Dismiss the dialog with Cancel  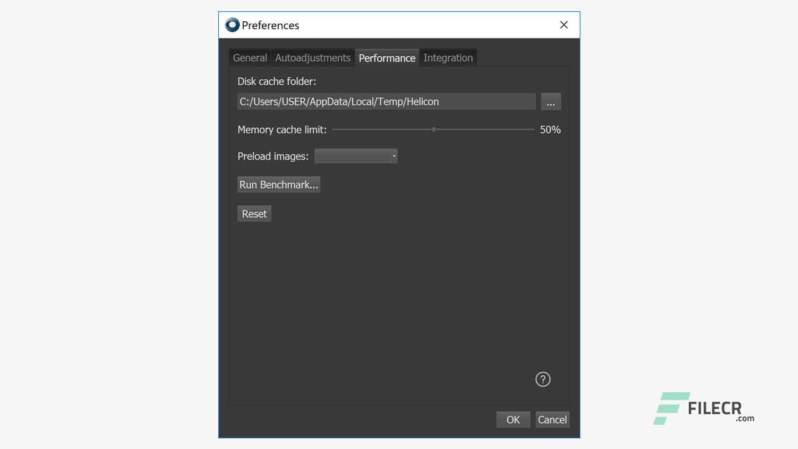(552, 419)
